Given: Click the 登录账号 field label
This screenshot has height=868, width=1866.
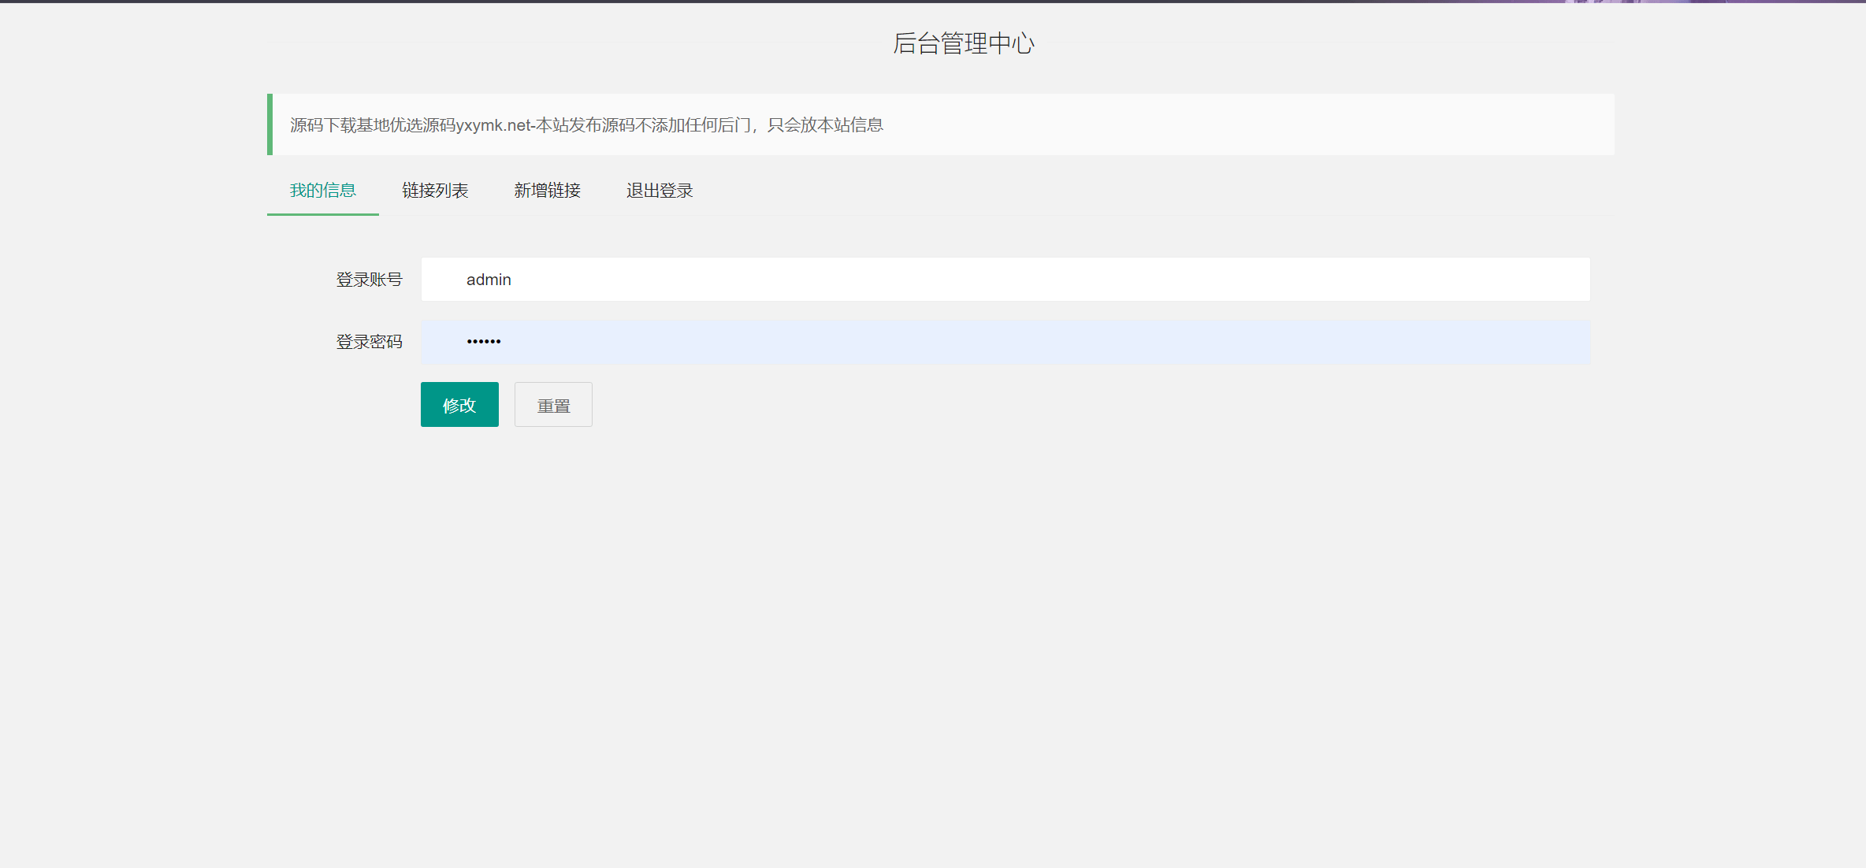Looking at the screenshot, I should (x=369, y=280).
